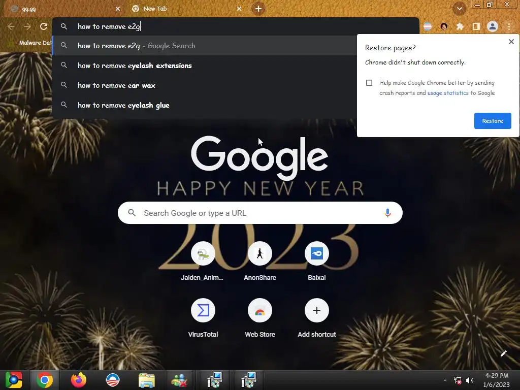This screenshot has height=390, width=520.
Task: Click the Chrome taskbar icon
Action: pos(45,380)
